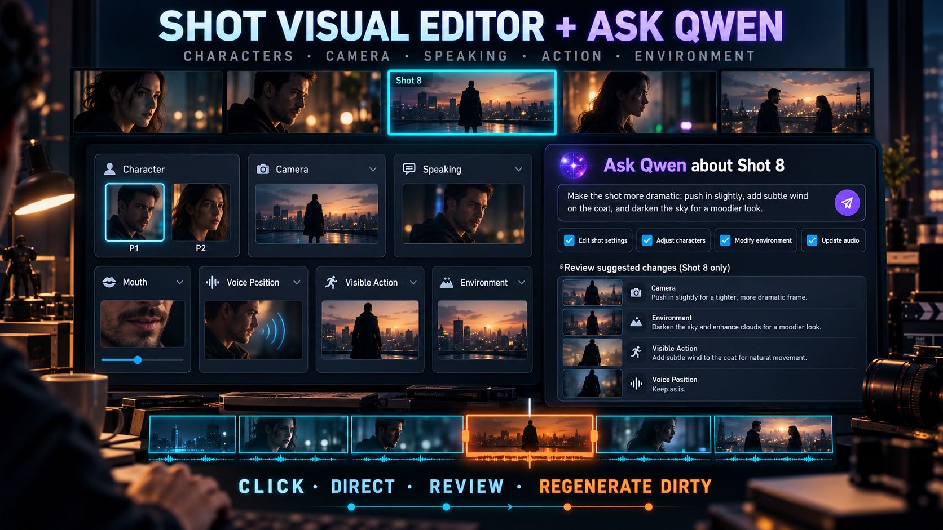
Task: Click the Voice Position waveform icon
Action: click(x=213, y=282)
